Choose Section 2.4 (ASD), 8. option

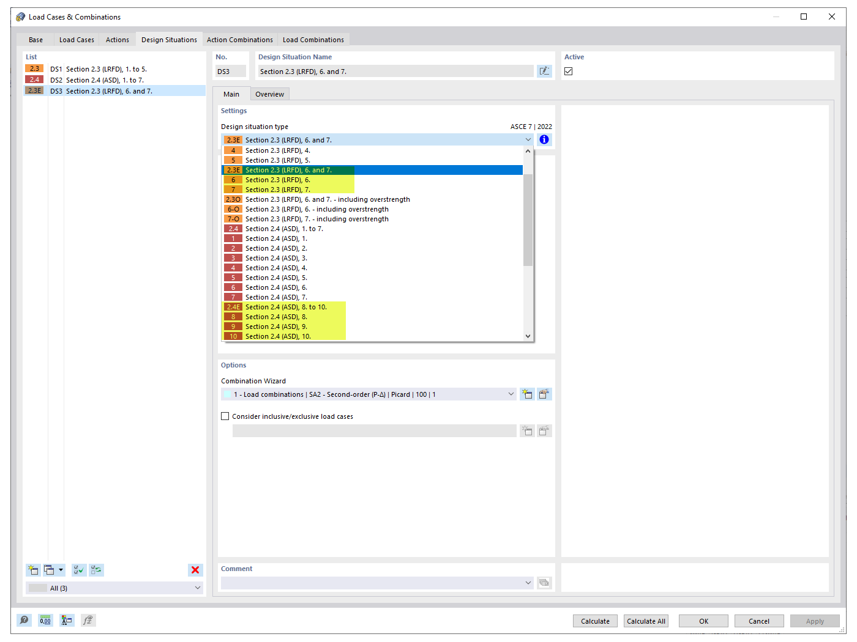click(x=372, y=317)
